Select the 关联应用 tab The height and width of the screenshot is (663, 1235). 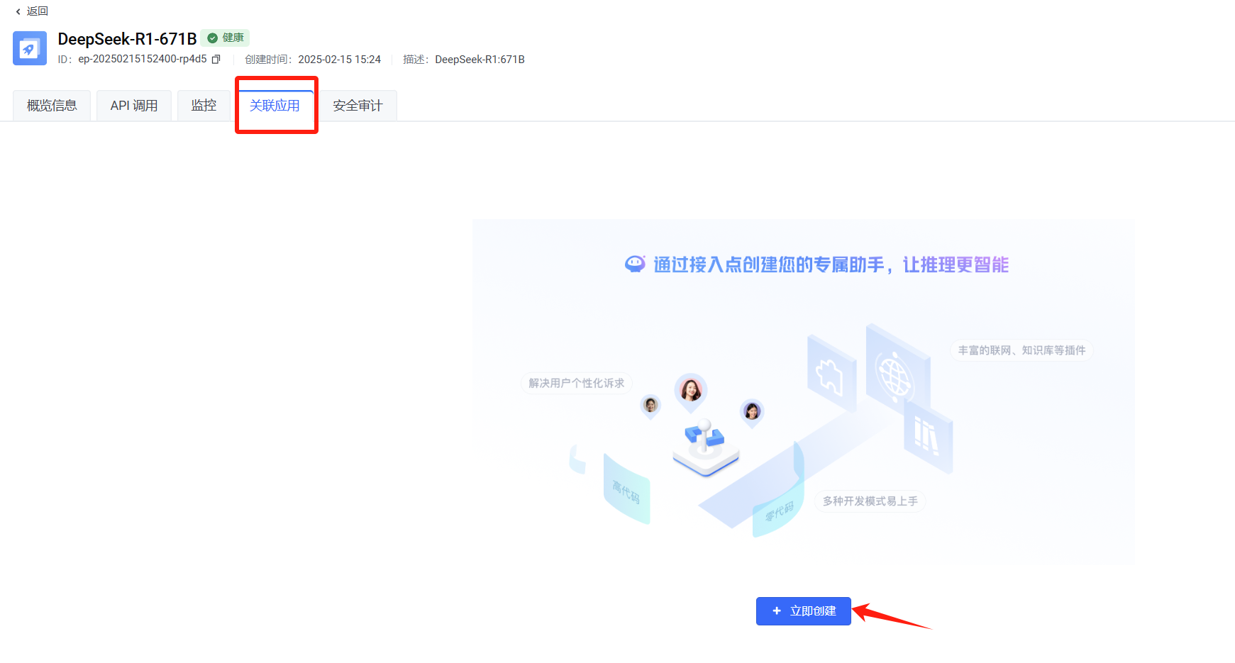click(x=275, y=106)
